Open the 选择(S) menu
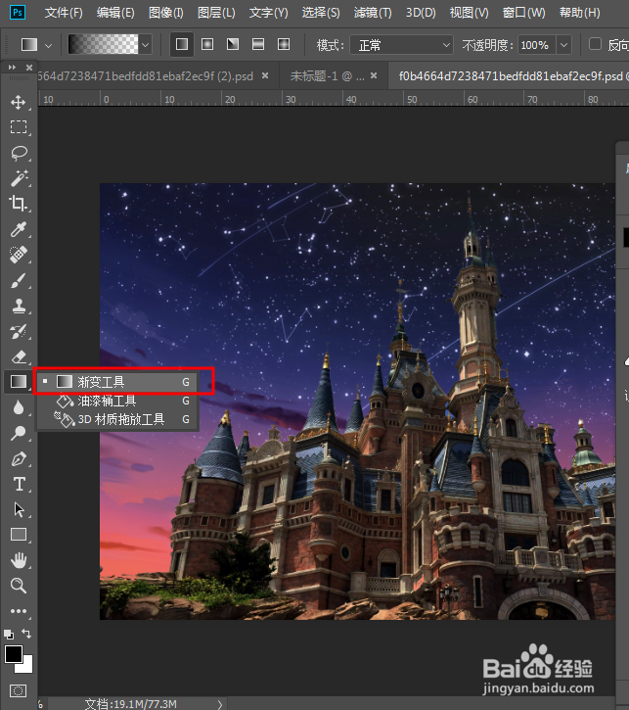The width and height of the screenshot is (629, 710). 321,13
